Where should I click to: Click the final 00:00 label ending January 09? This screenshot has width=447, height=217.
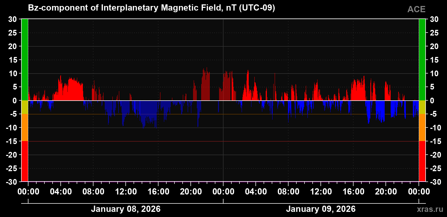coord(419,192)
